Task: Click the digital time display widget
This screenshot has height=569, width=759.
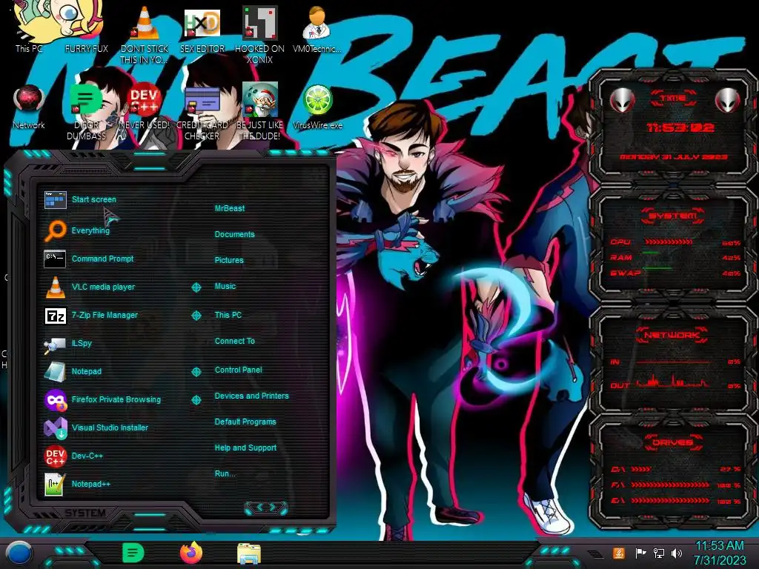Action: tap(680, 127)
